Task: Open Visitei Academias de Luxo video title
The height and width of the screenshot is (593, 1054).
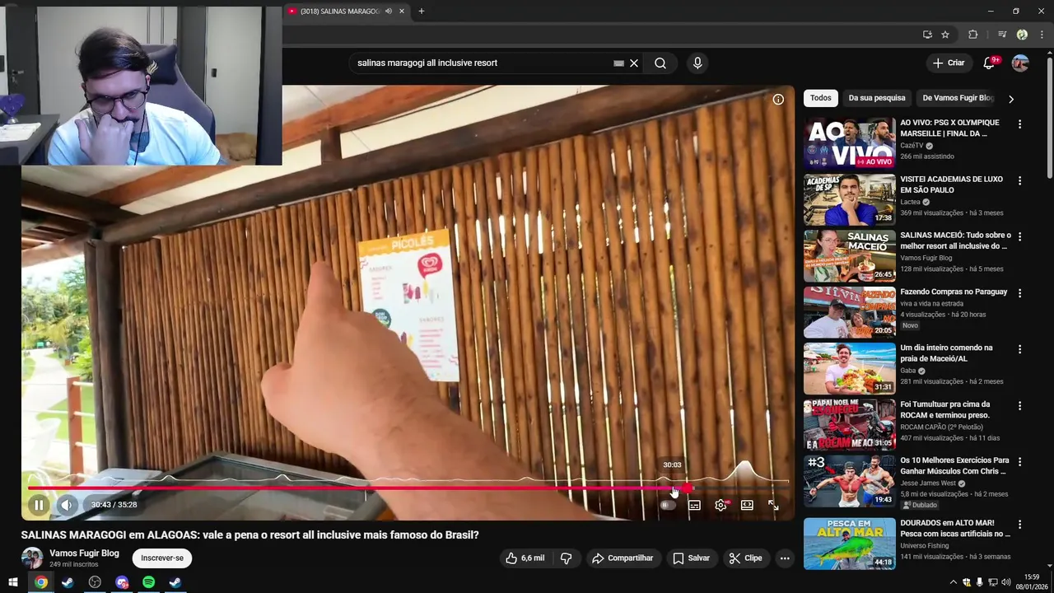Action: (x=951, y=184)
